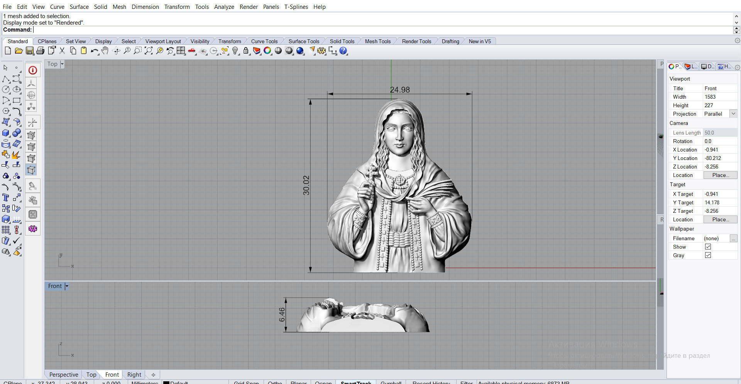
Task: Click the Explode icon in sidebar
Action: click(x=17, y=155)
